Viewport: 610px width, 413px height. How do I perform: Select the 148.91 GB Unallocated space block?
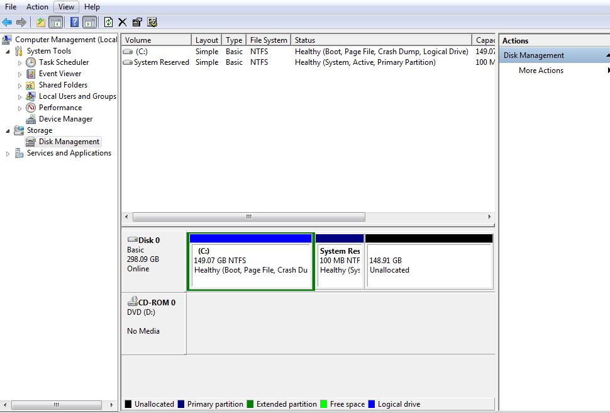point(429,262)
